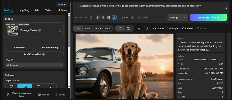Switch to the Img2Img tab

point(24,10)
